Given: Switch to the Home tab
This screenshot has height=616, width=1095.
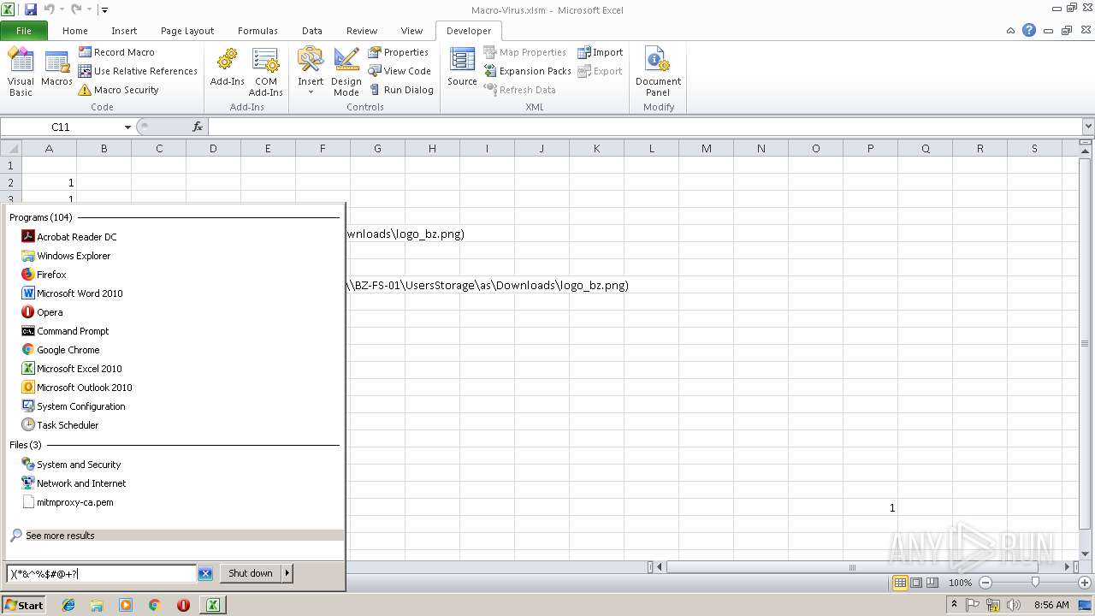Looking at the screenshot, I should (x=75, y=31).
